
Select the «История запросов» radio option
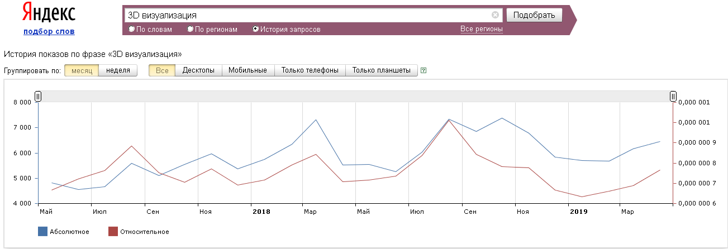256,29
